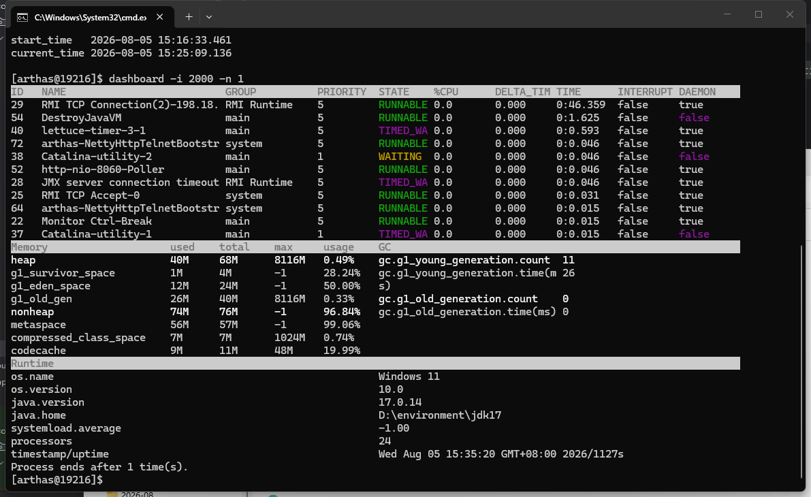
Task: Click the g1_old_gen row label
Action: pos(42,298)
